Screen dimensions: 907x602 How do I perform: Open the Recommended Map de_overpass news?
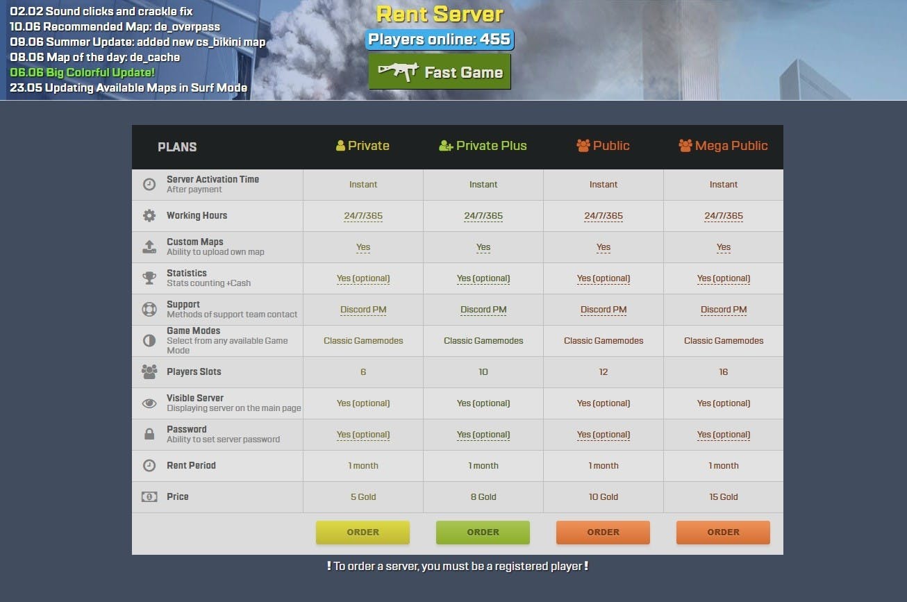click(115, 27)
